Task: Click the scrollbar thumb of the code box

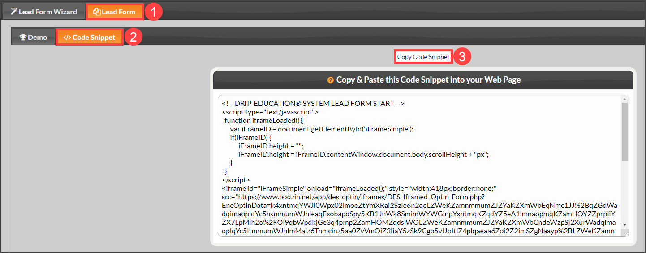Action: point(624,131)
